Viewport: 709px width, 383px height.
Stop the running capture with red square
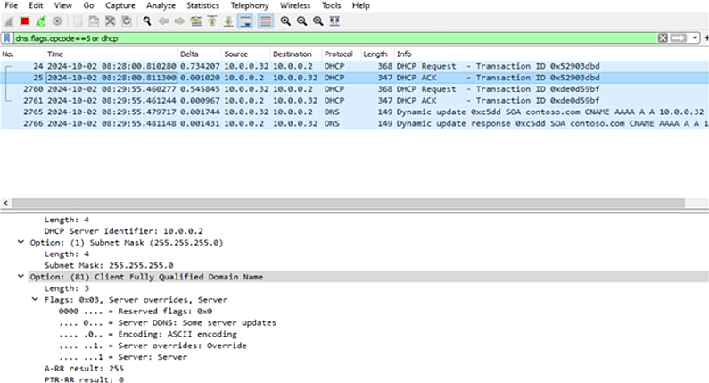click(x=25, y=21)
